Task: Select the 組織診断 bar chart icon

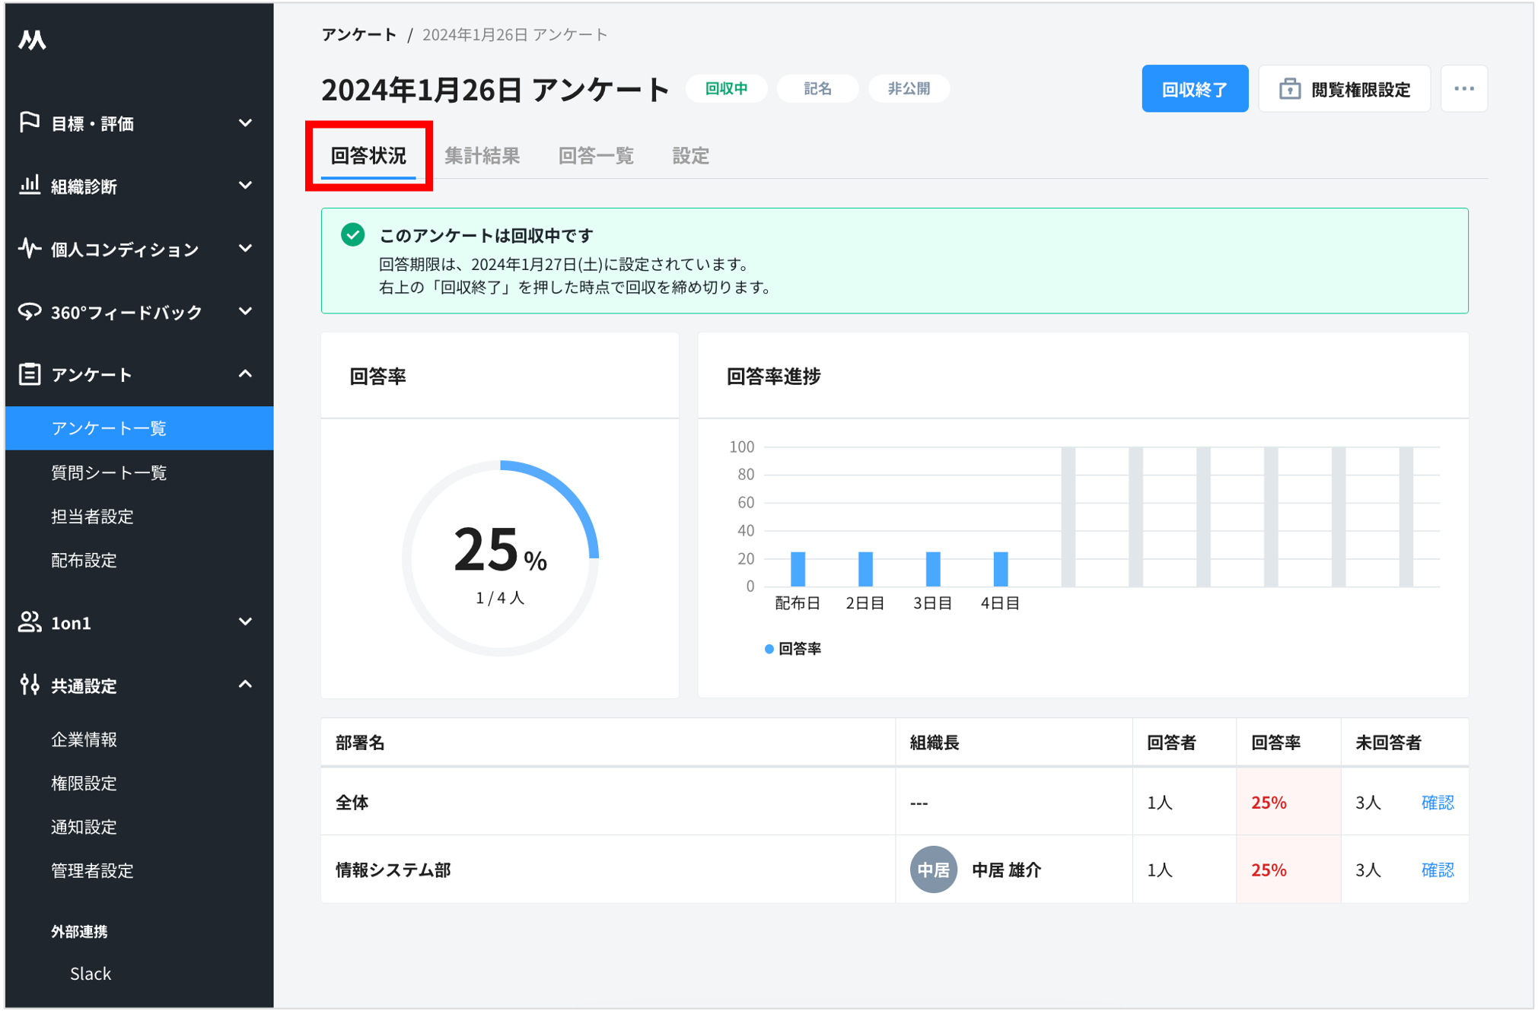Action: (29, 186)
